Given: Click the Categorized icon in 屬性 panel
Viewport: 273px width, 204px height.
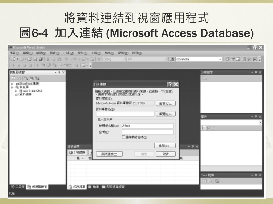Looking at the screenshot, I should [x=203, y=128].
